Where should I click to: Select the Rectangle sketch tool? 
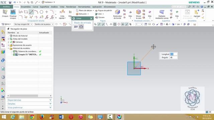click(x=26, y=12)
